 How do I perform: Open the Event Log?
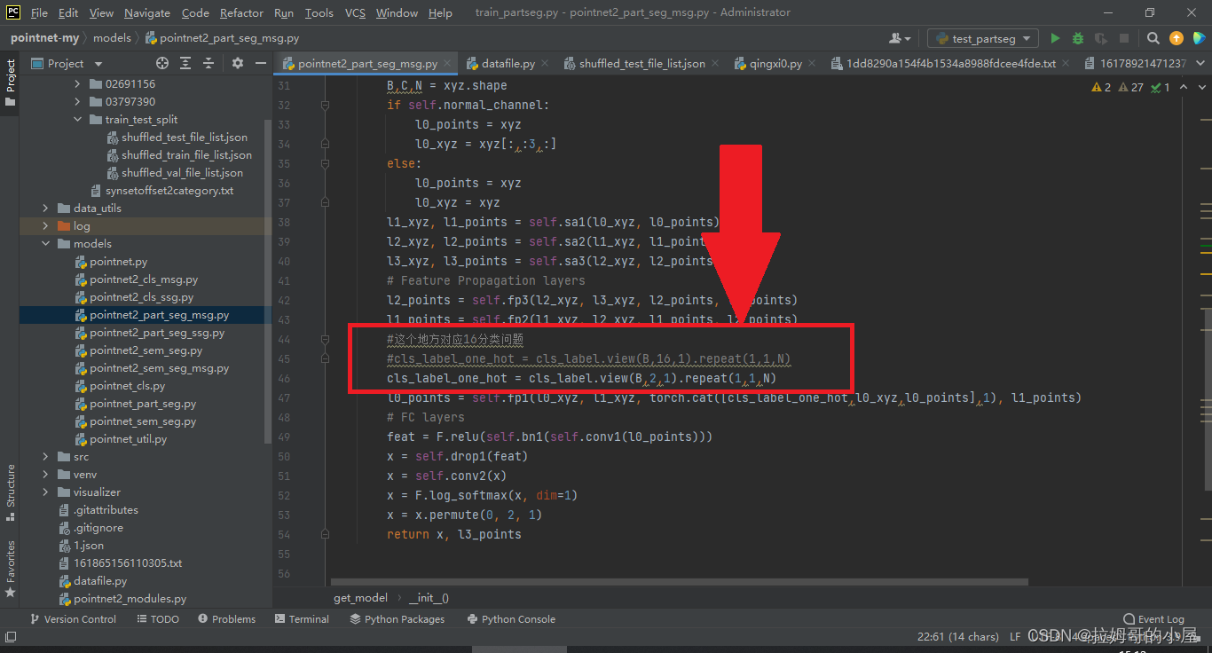(x=1153, y=619)
